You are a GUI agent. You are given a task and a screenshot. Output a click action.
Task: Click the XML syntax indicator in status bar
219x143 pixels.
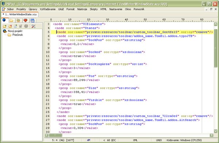coord(135,140)
